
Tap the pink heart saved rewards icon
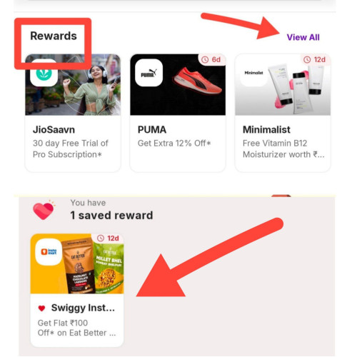click(x=44, y=210)
